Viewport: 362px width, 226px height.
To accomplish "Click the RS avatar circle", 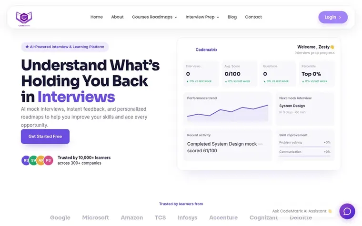I will (26, 160).
